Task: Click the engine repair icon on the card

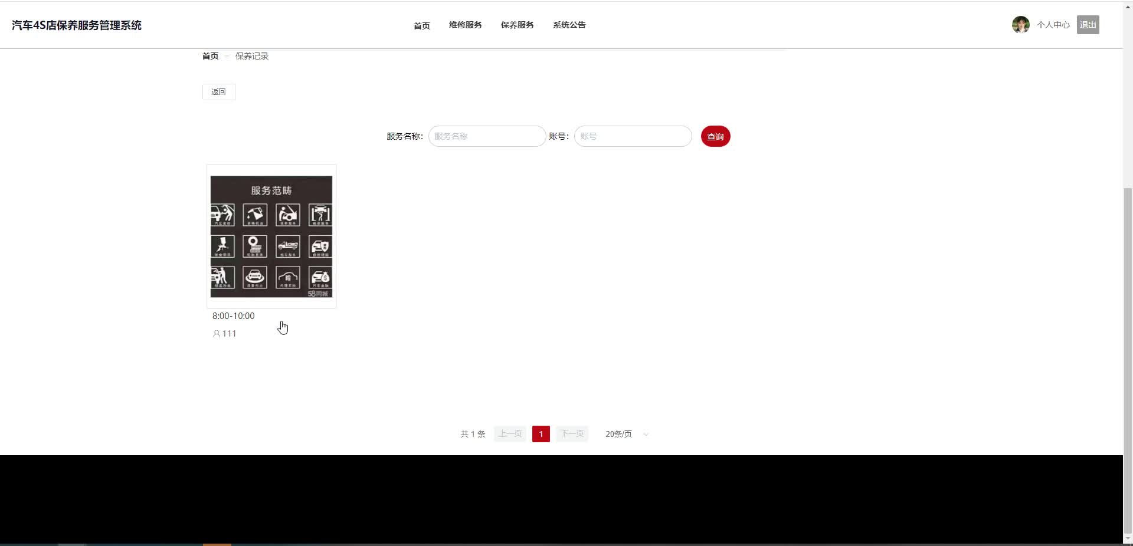Action: pos(287,214)
